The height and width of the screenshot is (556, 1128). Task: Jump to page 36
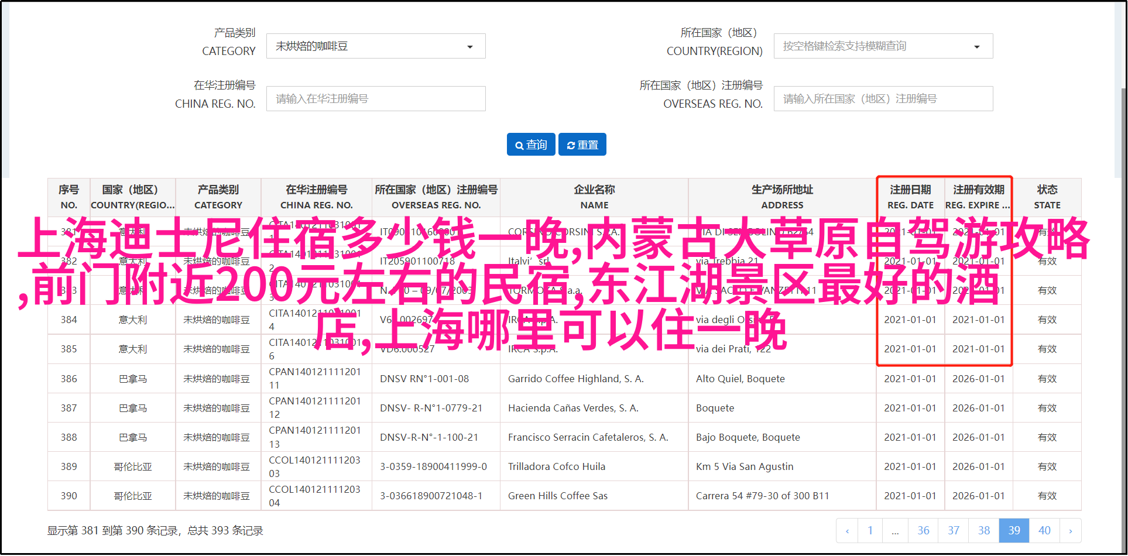tap(923, 531)
